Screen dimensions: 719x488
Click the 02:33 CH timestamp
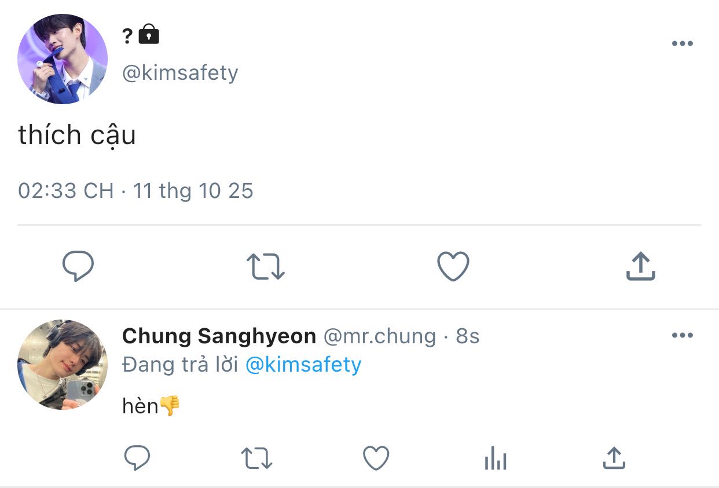65,191
